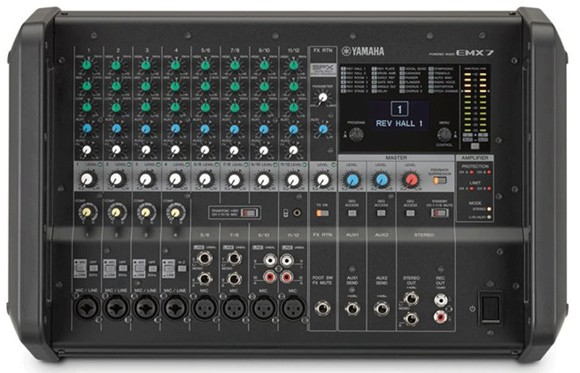Click the channel 7/8 HIGH EQ knob

tap(234, 65)
